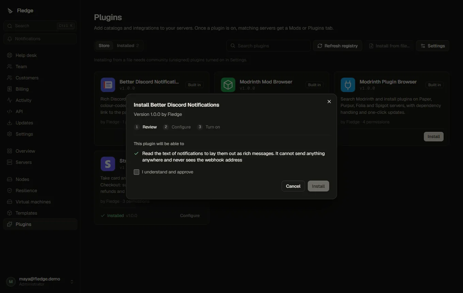Click the Virtual machines icon
This screenshot has height=293, width=463.
pyautogui.click(x=10, y=202)
